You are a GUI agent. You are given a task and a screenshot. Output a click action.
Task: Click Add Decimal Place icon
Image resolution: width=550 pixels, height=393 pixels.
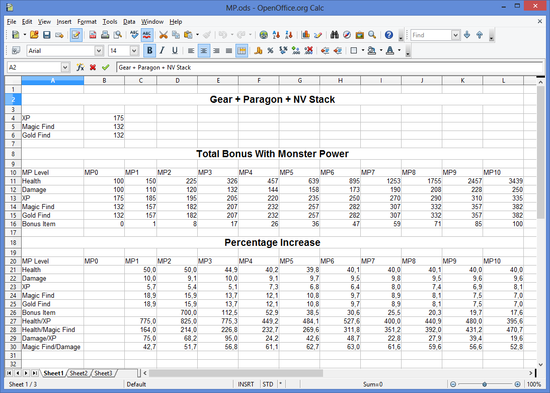click(296, 50)
